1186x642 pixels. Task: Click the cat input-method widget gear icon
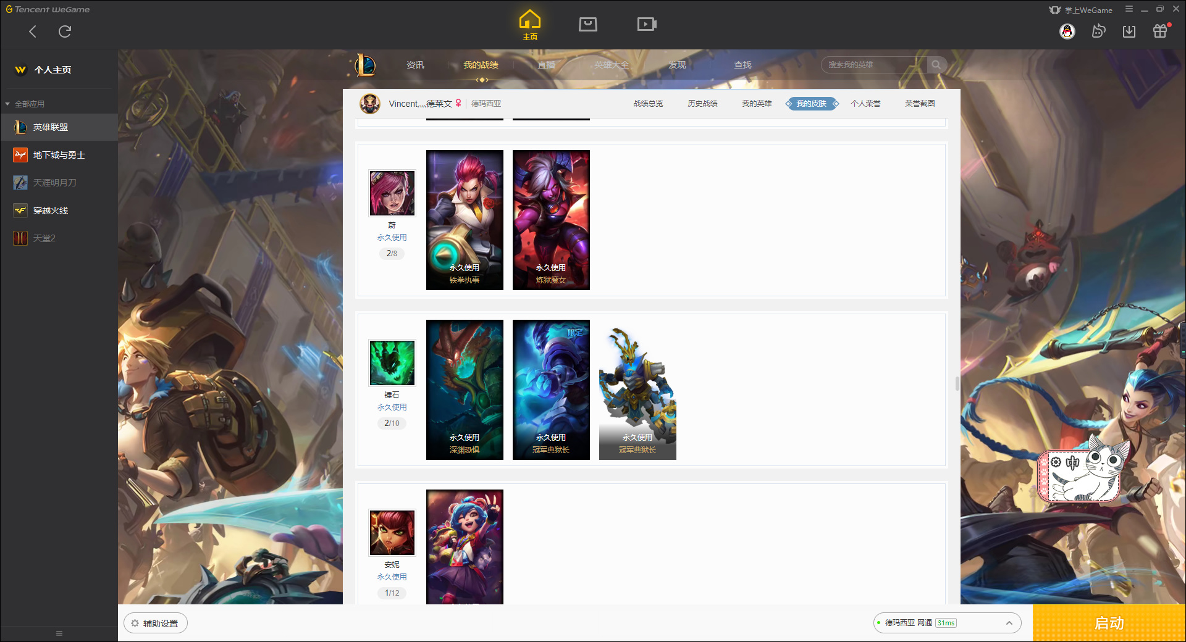click(x=1056, y=462)
